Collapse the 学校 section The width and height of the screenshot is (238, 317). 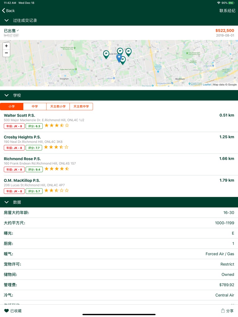click(7, 95)
